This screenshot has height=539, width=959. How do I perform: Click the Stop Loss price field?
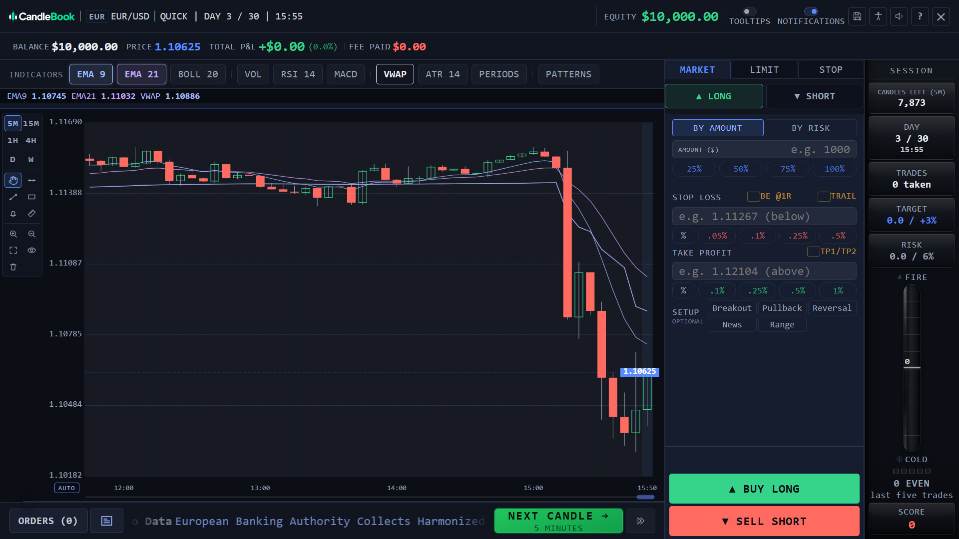click(764, 217)
